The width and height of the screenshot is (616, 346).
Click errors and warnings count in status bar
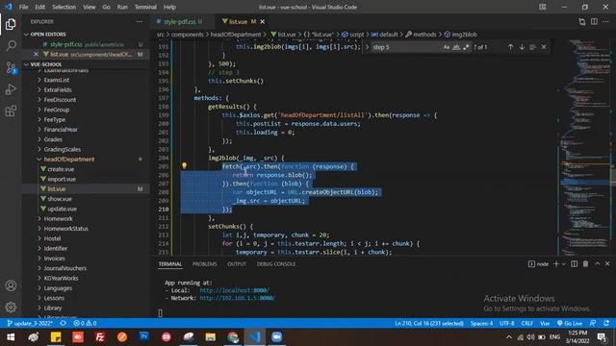[85, 323]
